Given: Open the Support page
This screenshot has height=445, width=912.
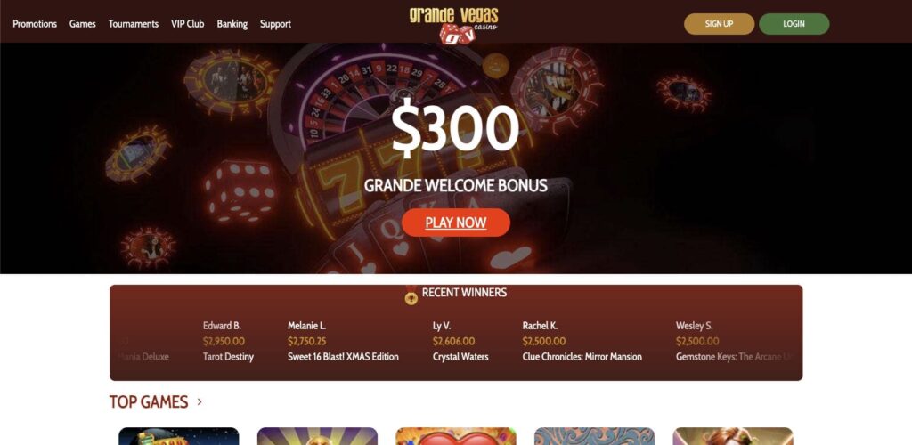Looking at the screenshot, I should tap(276, 24).
